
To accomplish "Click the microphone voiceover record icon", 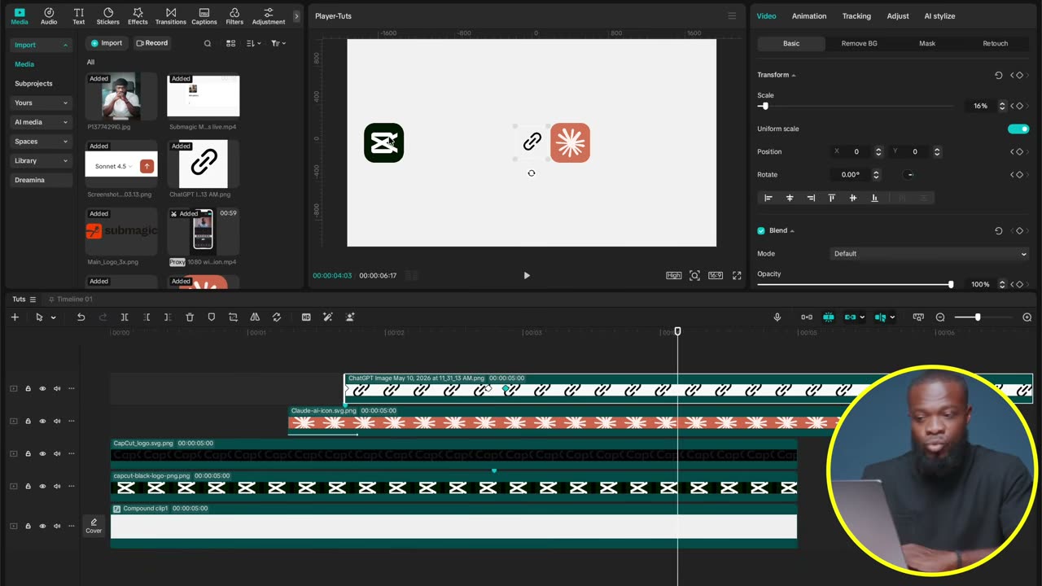I will point(777,317).
